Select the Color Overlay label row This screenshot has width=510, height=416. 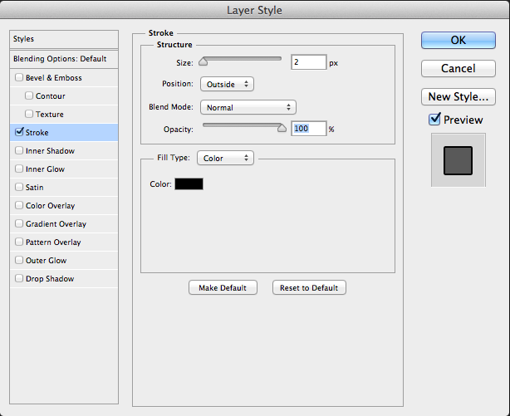64,206
